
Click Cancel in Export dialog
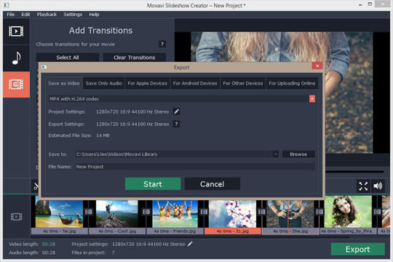click(x=213, y=184)
